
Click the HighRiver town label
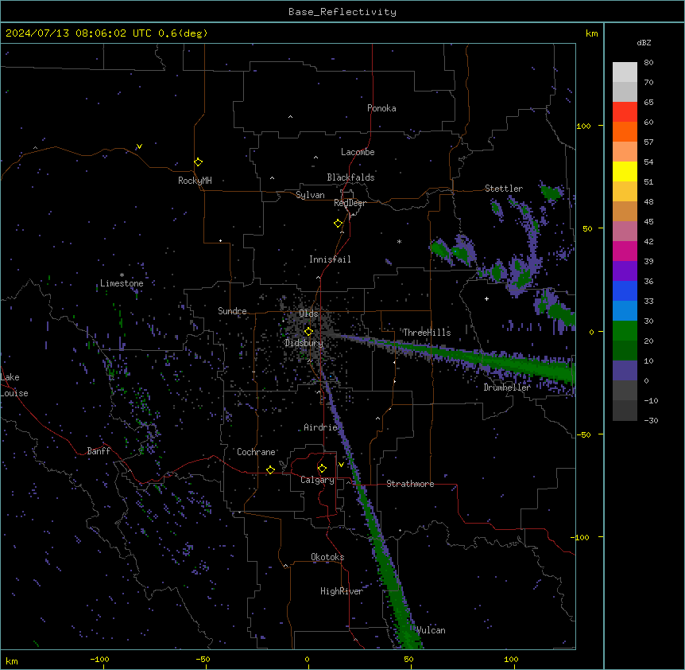342,591
